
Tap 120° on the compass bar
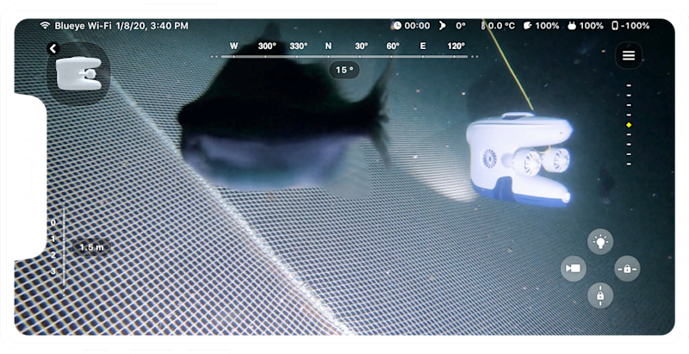(x=456, y=47)
